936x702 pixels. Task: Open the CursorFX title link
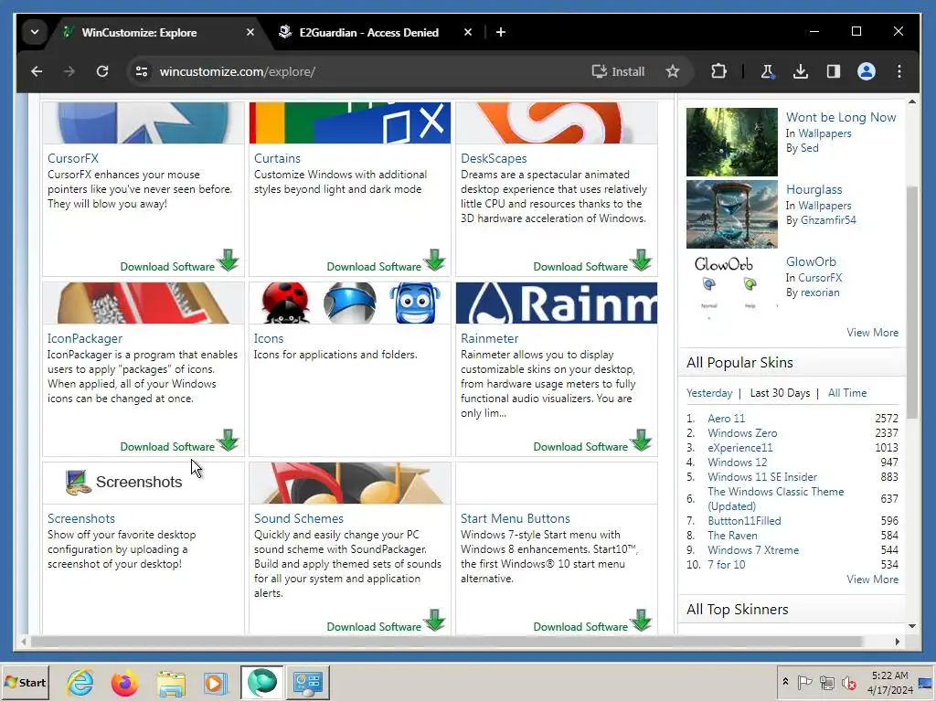(73, 158)
